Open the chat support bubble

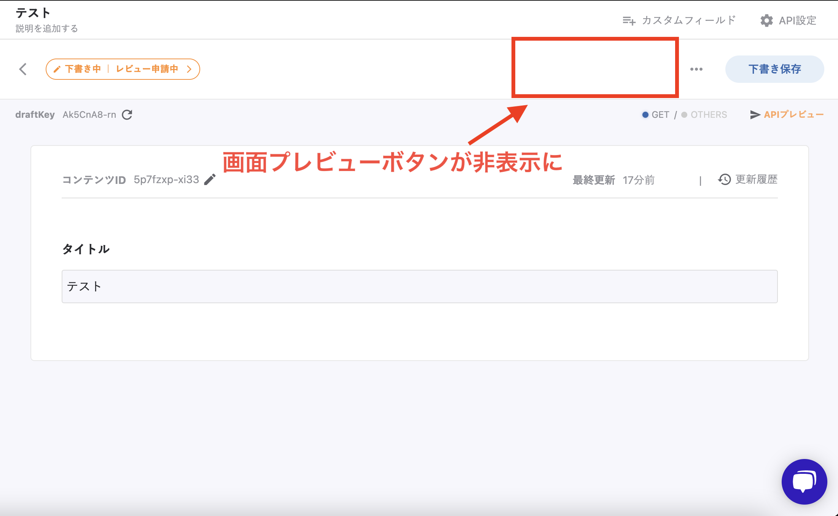click(x=804, y=481)
